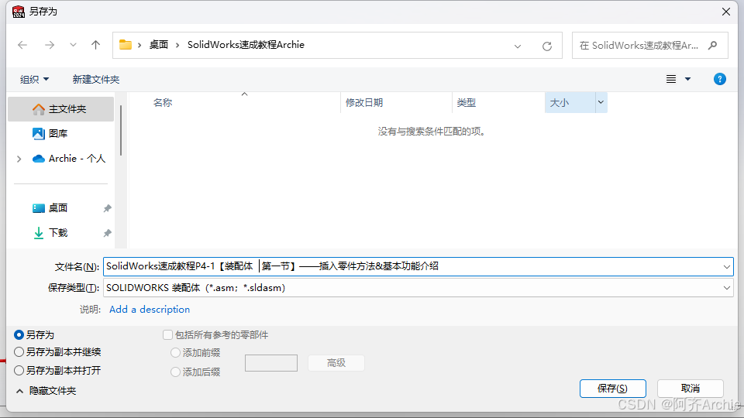Go back with the left arrow
Image resolution: width=744 pixels, height=418 pixels.
pyautogui.click(x=22, y=45)
